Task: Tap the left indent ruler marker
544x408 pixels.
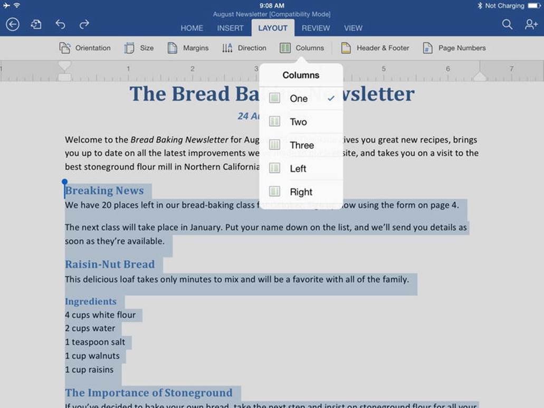Action: 64,70
